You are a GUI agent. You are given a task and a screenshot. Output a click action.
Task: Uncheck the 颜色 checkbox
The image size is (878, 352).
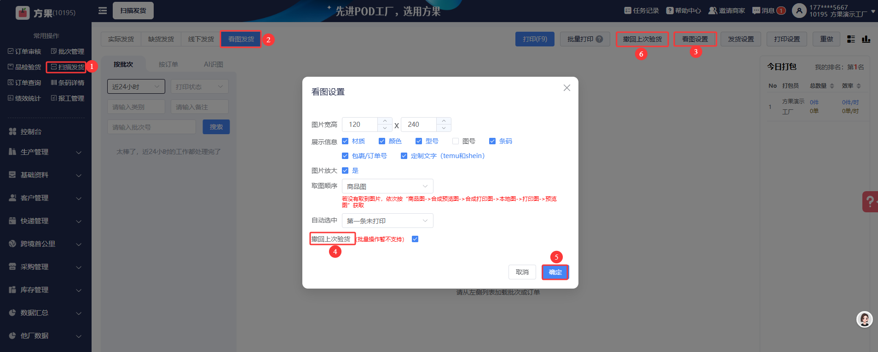382,141
